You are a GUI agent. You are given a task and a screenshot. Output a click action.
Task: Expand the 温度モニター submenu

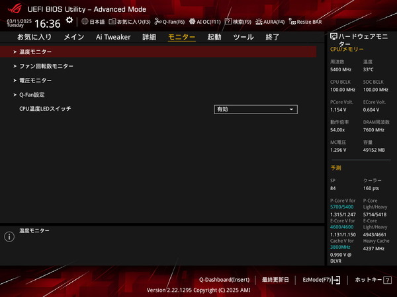(x=35, y=51)
